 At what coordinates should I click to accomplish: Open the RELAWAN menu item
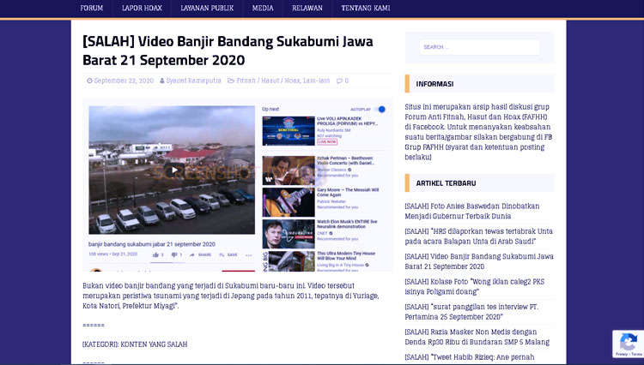307,9
